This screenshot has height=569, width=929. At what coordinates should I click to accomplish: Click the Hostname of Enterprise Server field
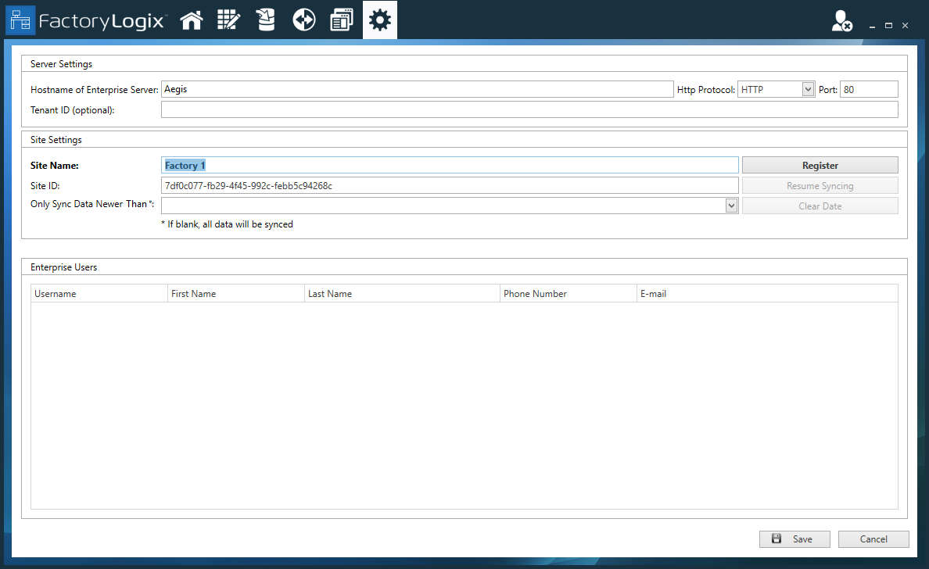(414, 88)
